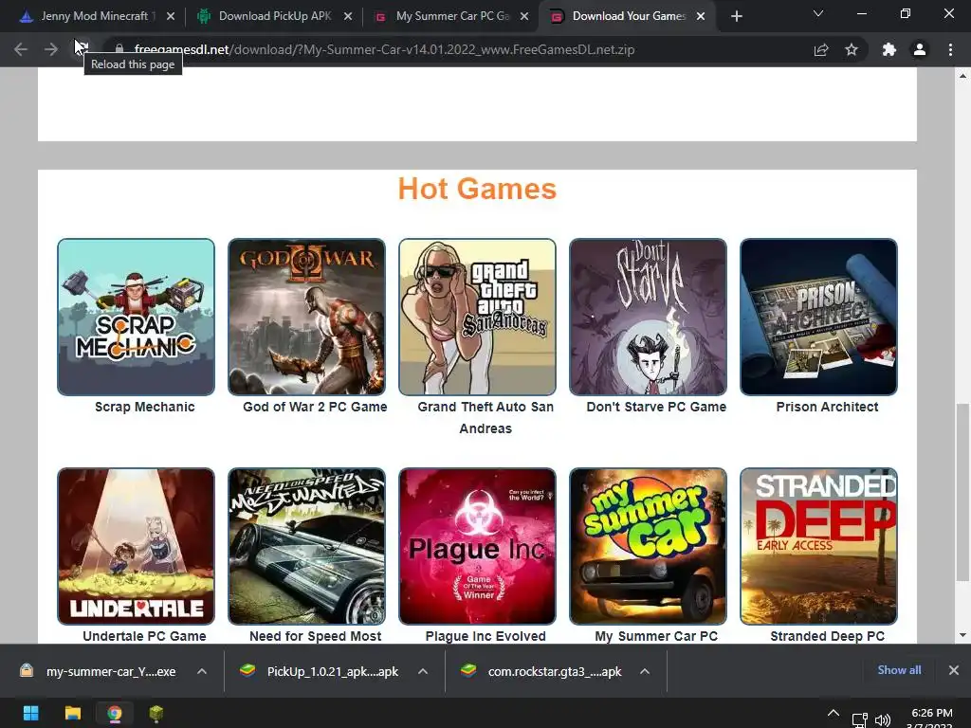This screenshot has height=728, width=971.
Task: Switch to My Summer Car PC Game tab
Action: coord(452,16)
